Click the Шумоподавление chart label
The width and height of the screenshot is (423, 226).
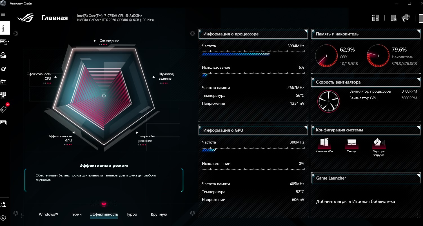coord(166,76)
